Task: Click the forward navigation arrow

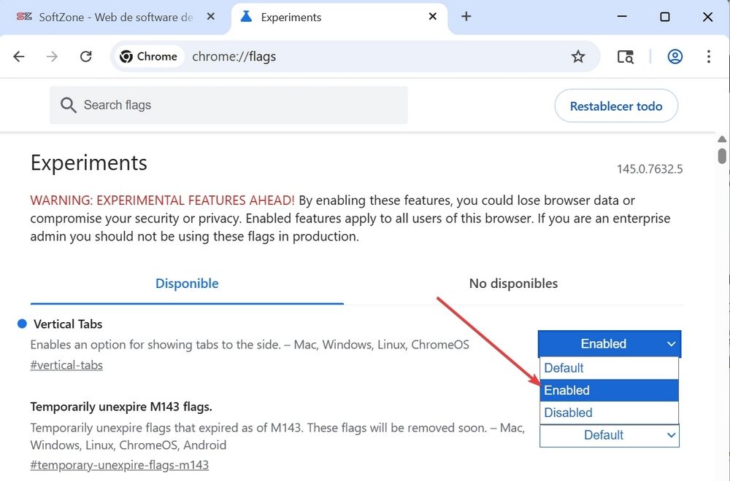Action: (x=52, y=56)
